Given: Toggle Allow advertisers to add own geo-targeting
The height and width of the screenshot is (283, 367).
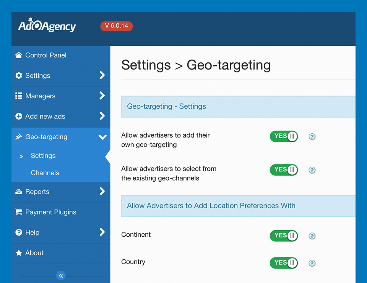Looking at the screenshot, I should pyautogui.click(x=284, y=137).
